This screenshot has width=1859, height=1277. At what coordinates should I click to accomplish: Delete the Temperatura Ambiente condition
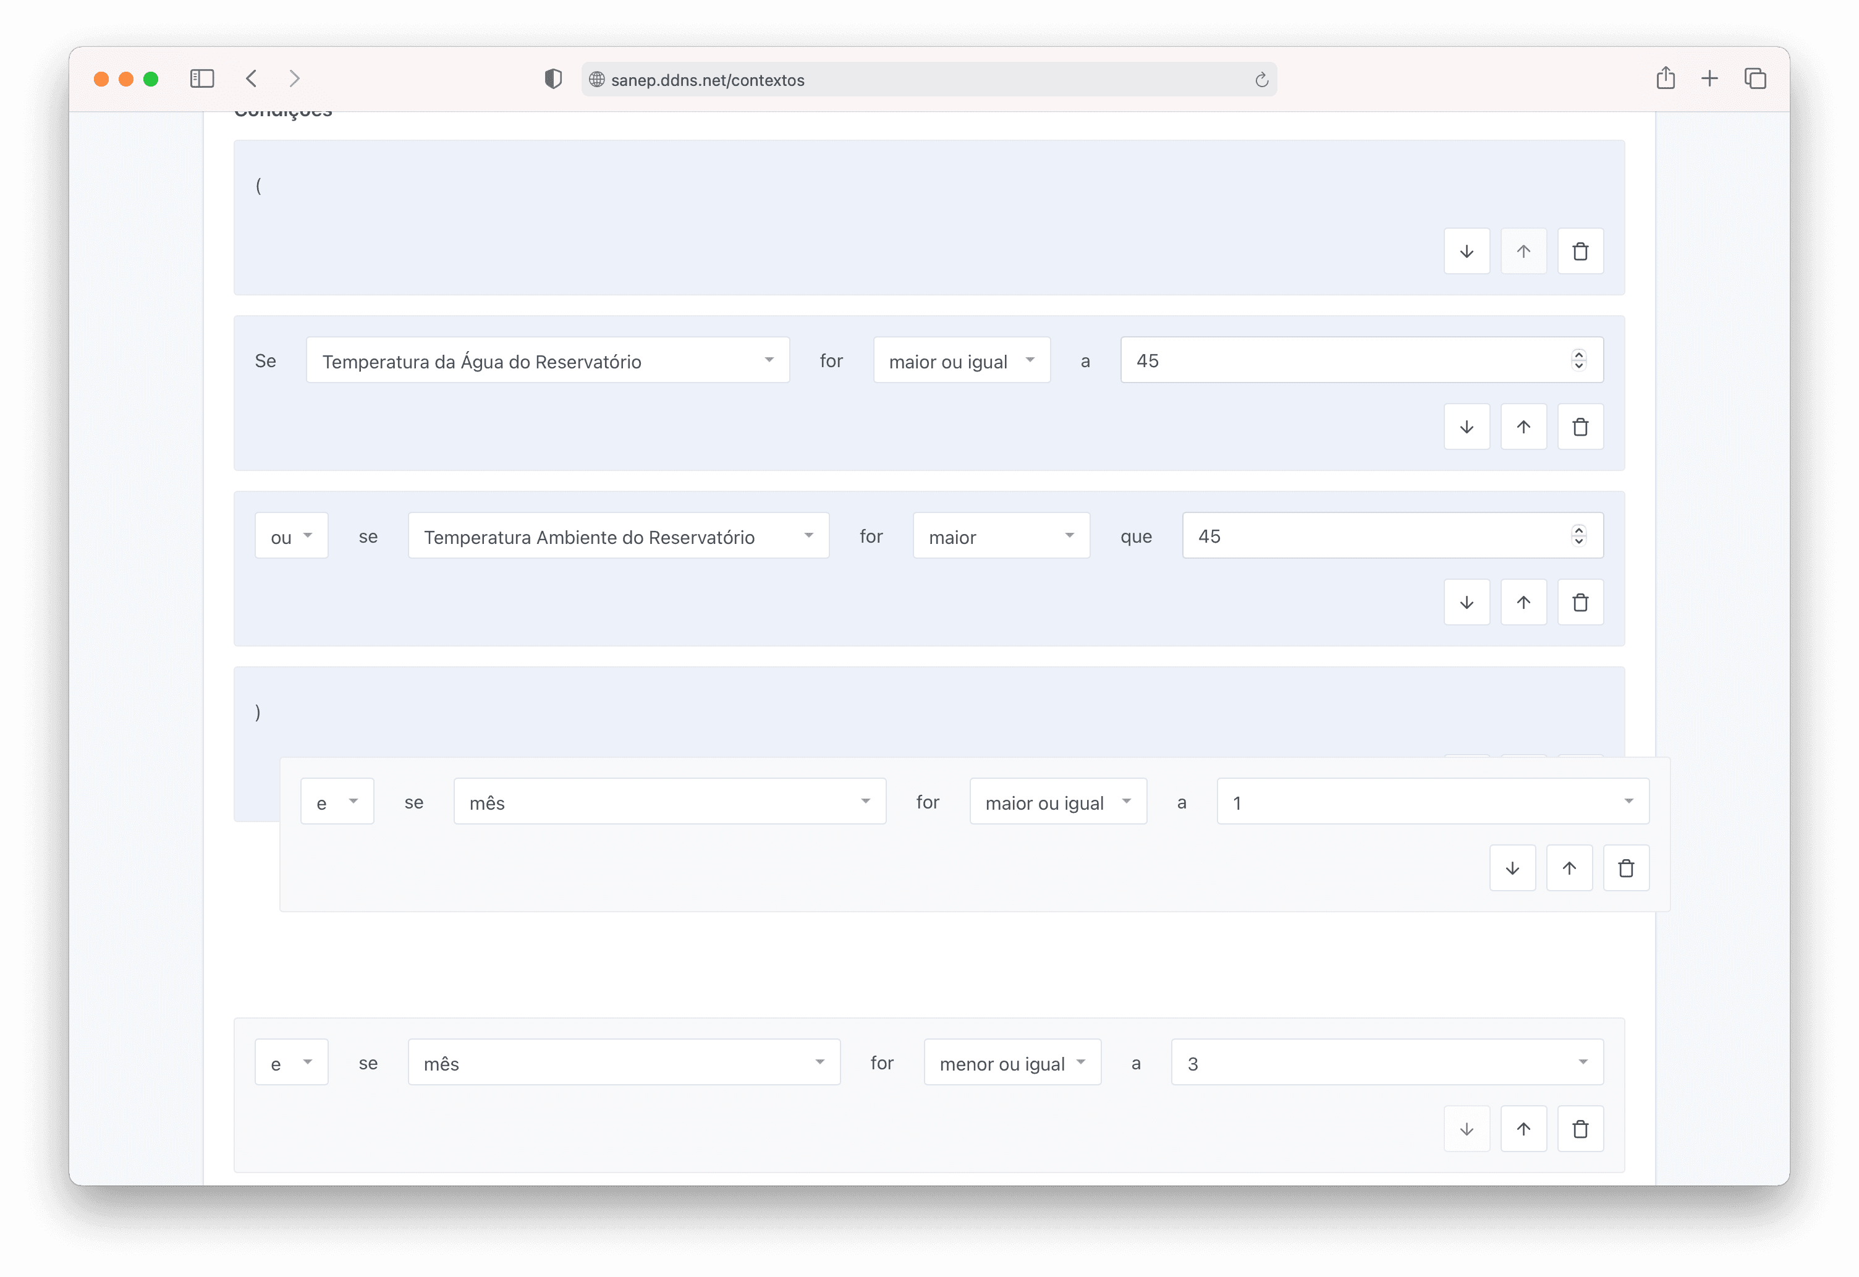[1580, 601]
